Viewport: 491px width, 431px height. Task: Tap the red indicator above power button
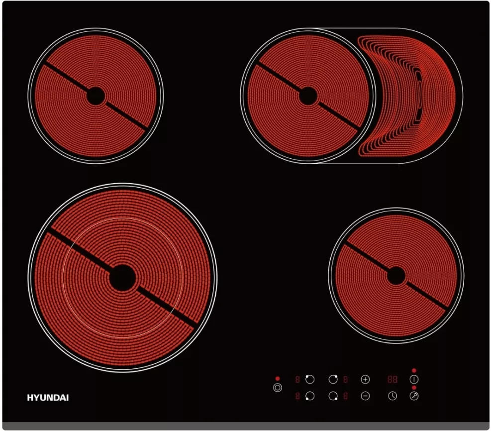pyautogui.click(x=414, y=370)
